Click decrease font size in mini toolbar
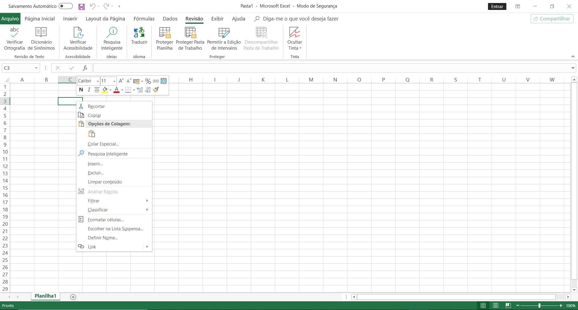 coord(129,81)
